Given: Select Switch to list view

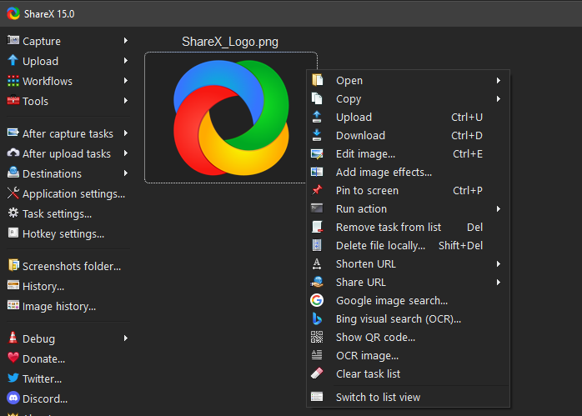Looking at the screenshot, I should pyautogui.click(x=378, y=397).
